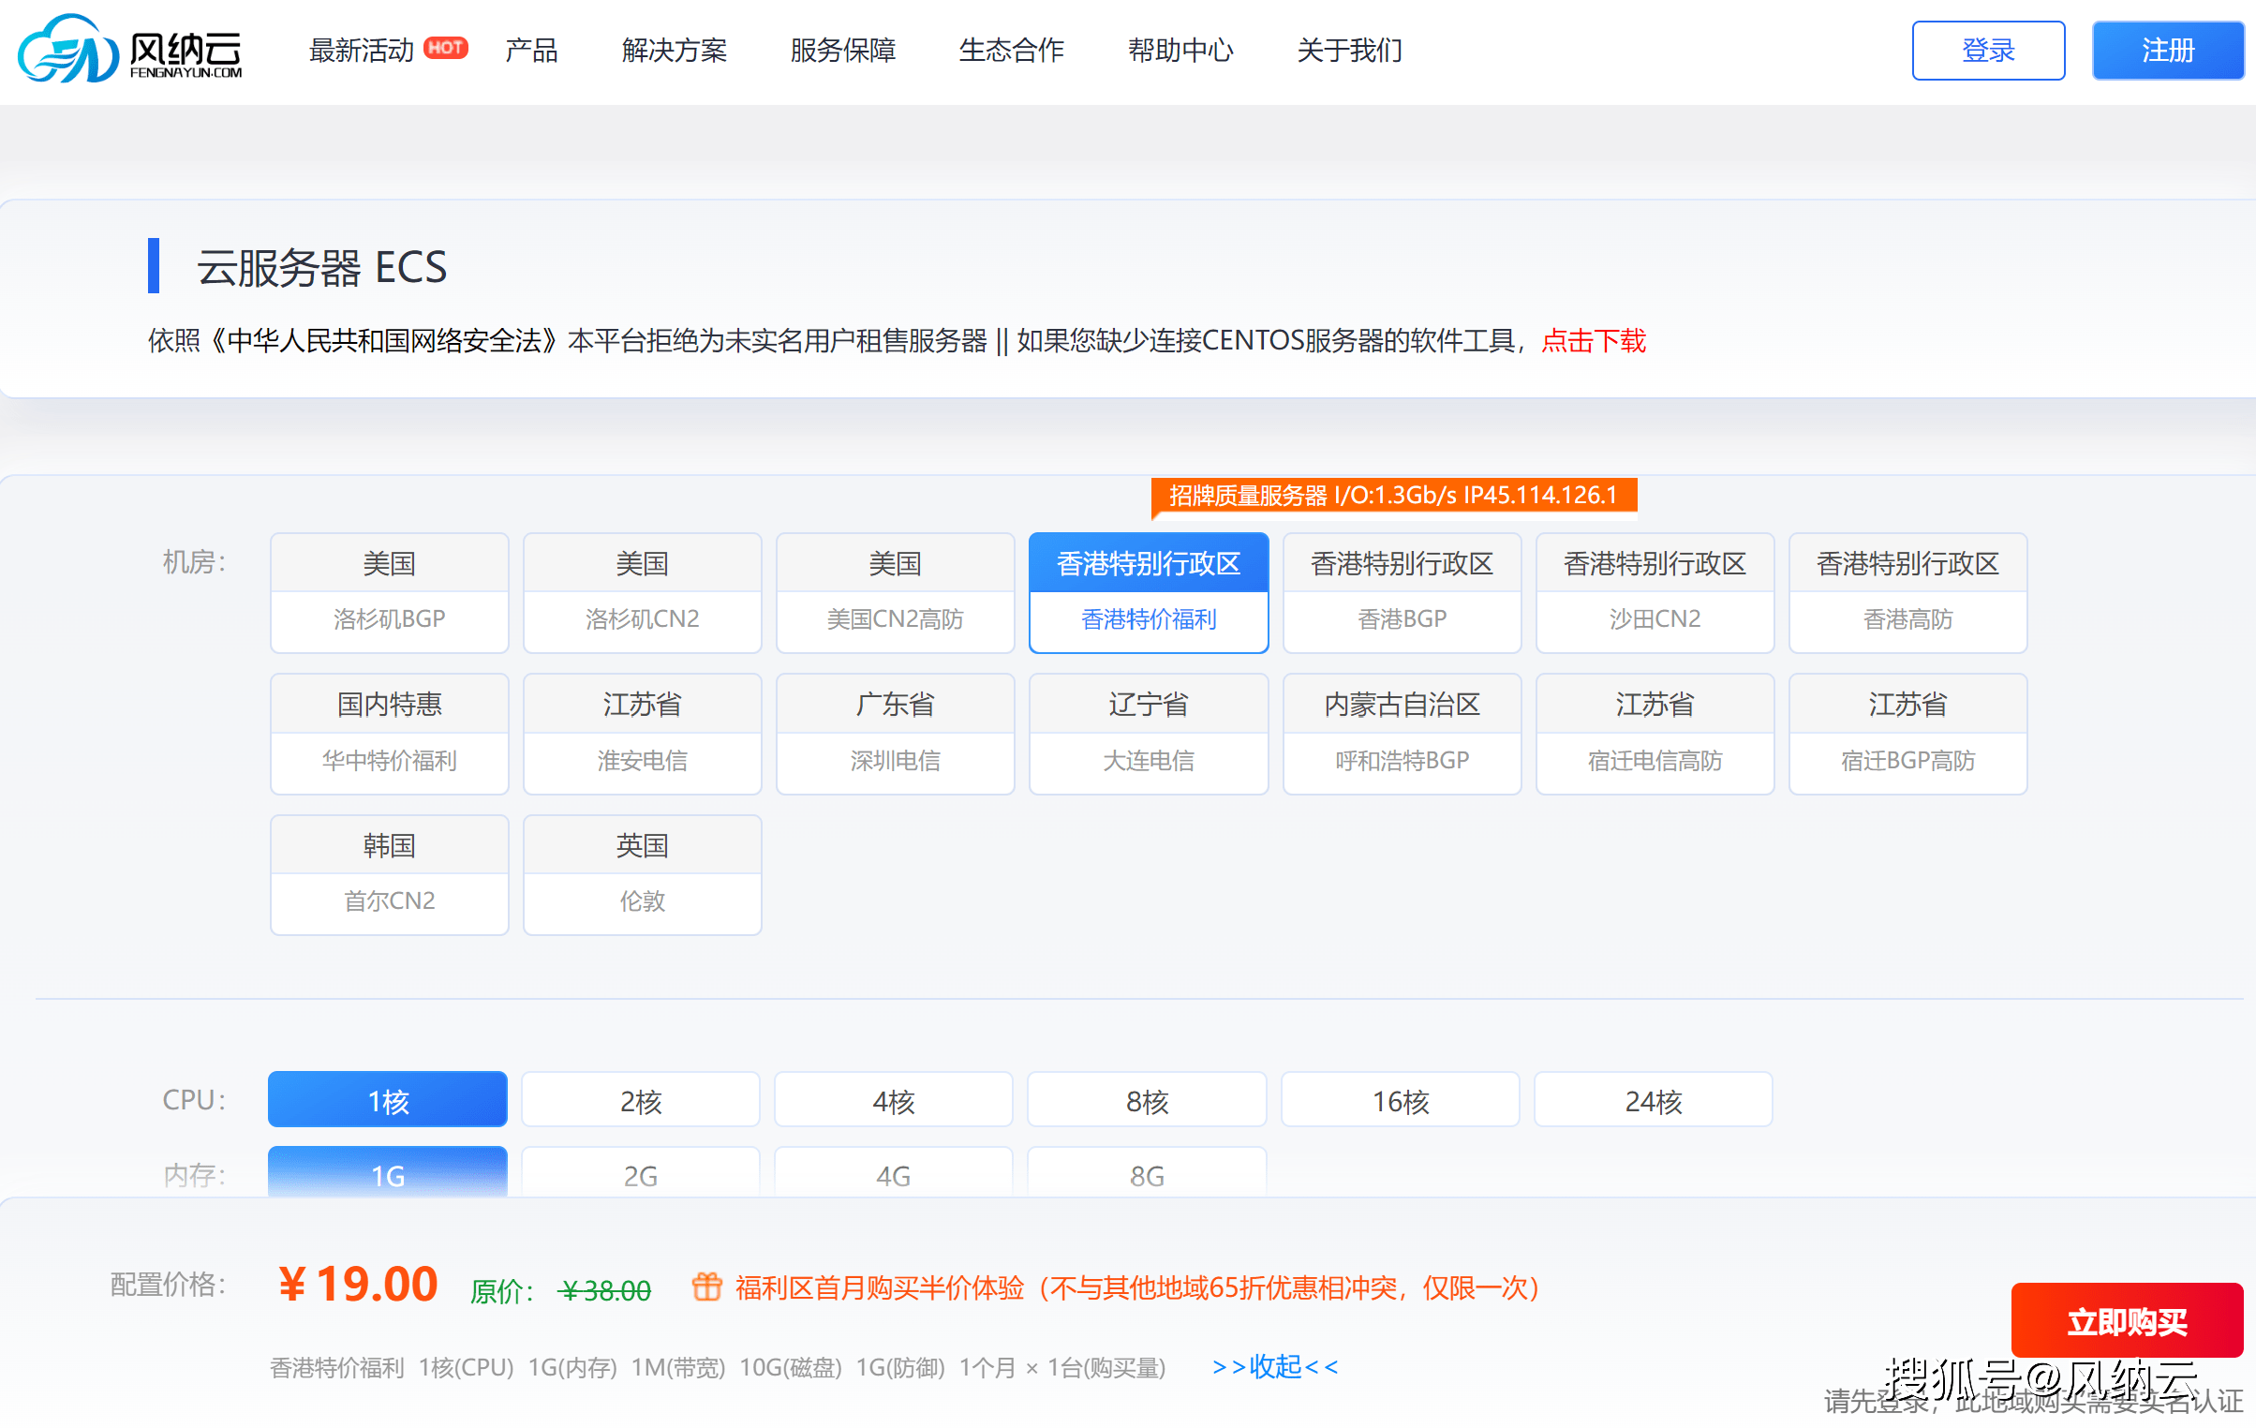Image resolution: width=2256 pixels, height=1428 pixels.
Task: Click the 点击下载 link
Action: 1594,341
